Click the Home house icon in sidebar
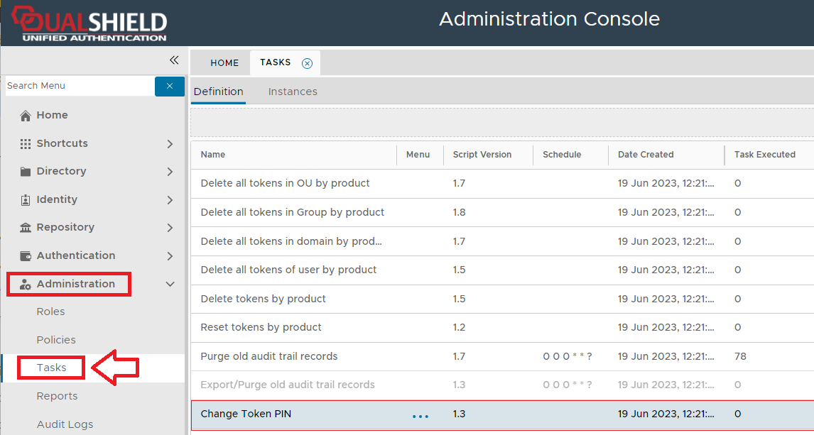This screenshot has width=814, height=435. (26, 116)
